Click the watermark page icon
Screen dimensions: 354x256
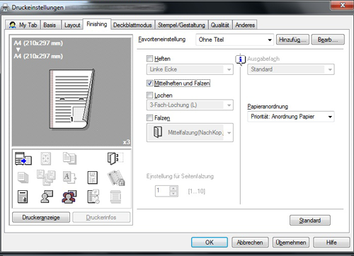tap(92, 178)
